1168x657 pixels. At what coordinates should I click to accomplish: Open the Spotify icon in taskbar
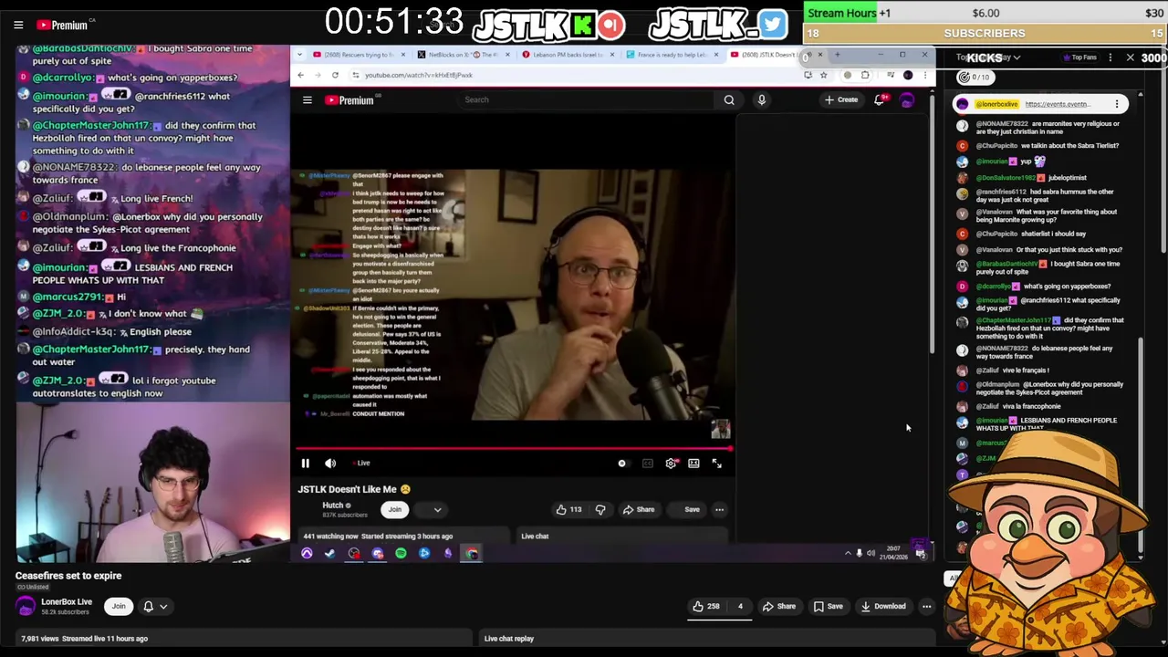[401, 553]
